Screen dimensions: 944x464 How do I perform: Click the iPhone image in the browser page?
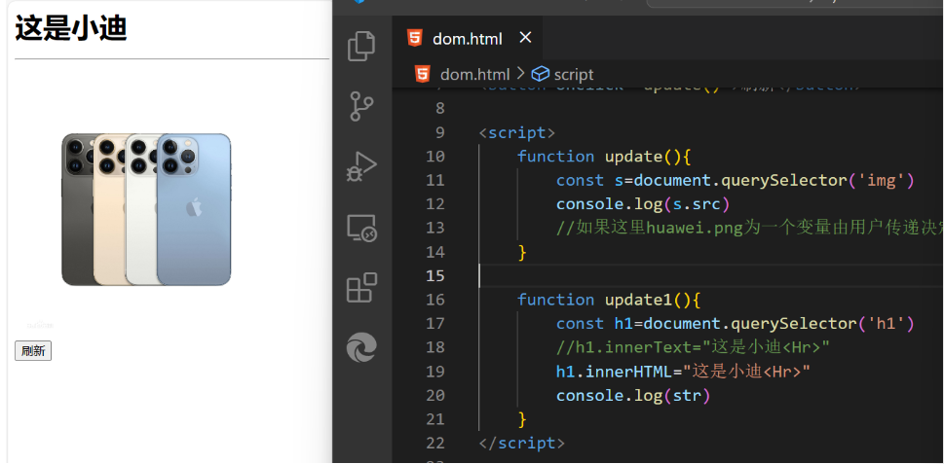146,209
